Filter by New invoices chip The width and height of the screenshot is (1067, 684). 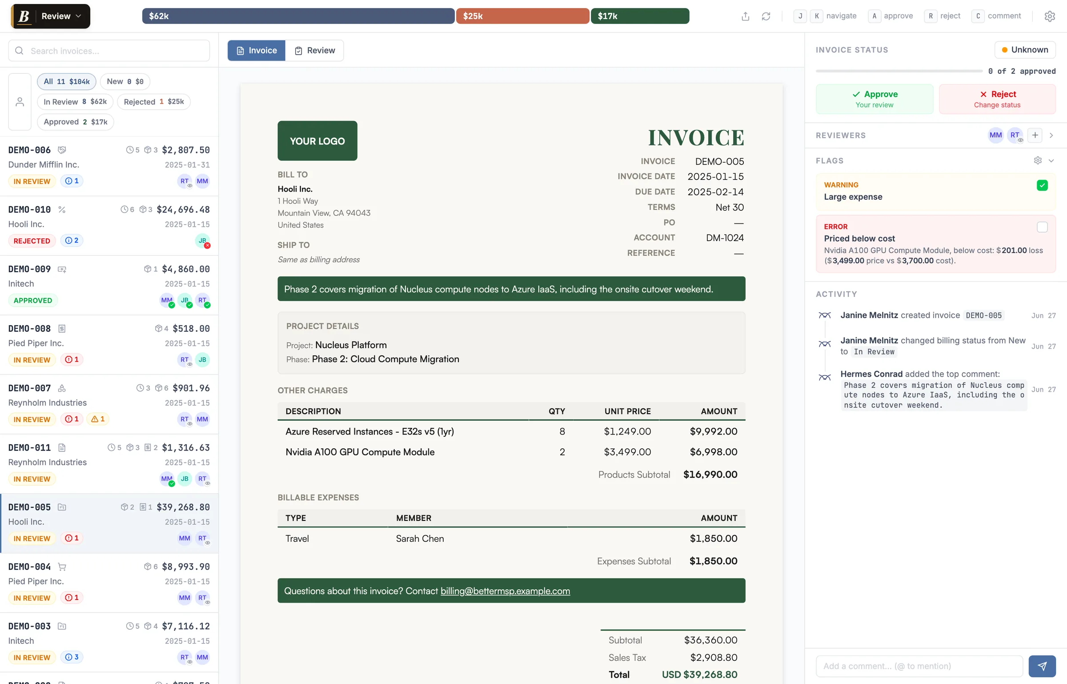point(125,81)
